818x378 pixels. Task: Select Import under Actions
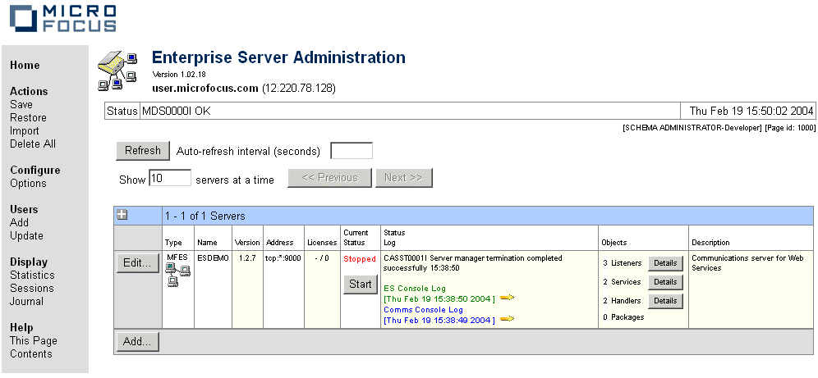click(x=25, y=130)
